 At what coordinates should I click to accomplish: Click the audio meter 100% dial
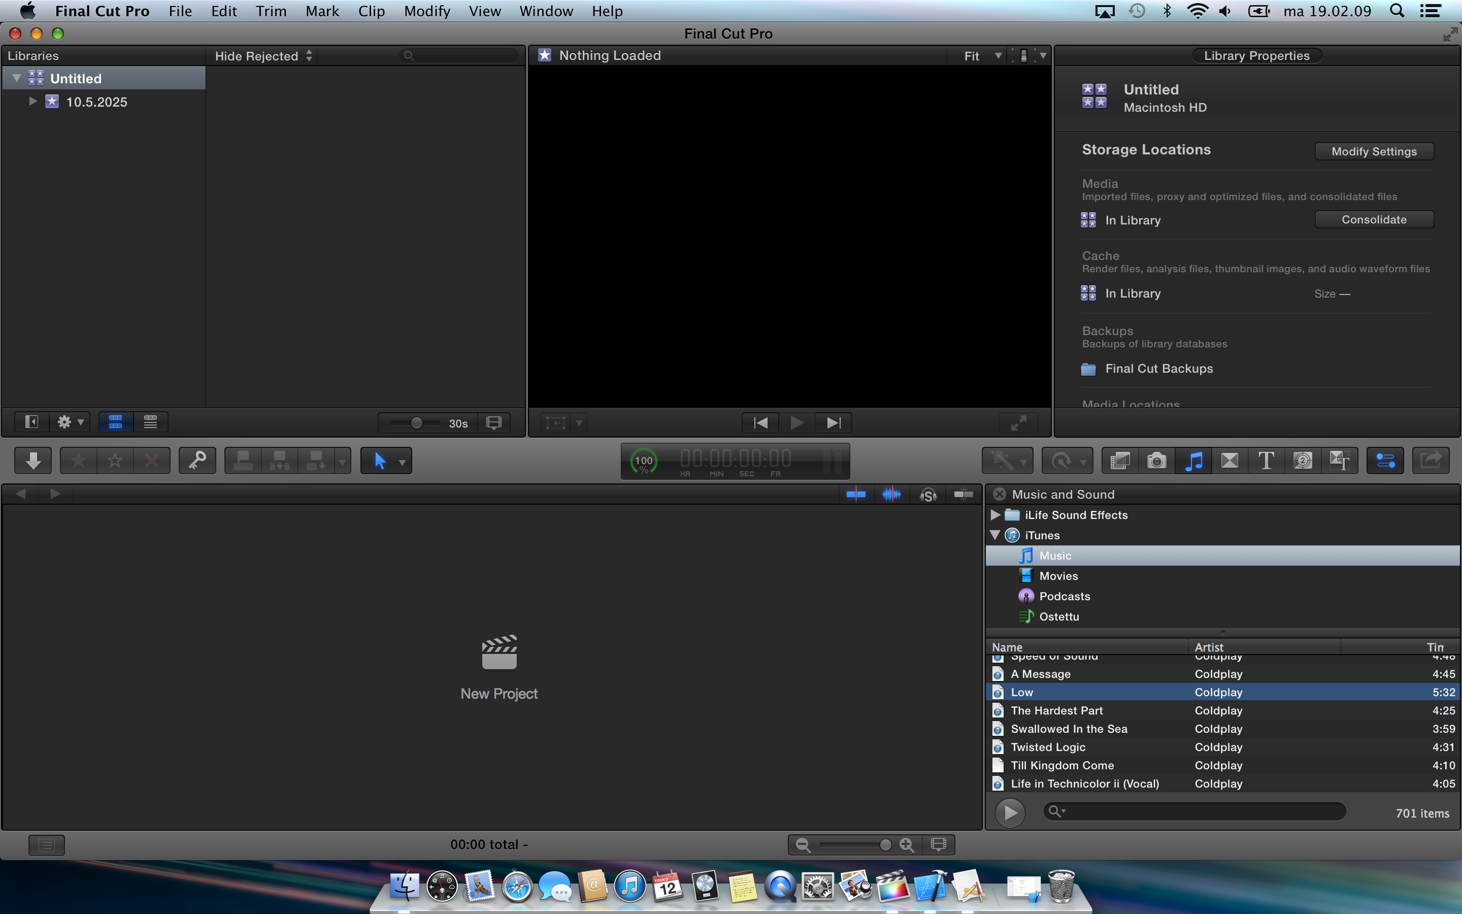(x=643, y=462)
